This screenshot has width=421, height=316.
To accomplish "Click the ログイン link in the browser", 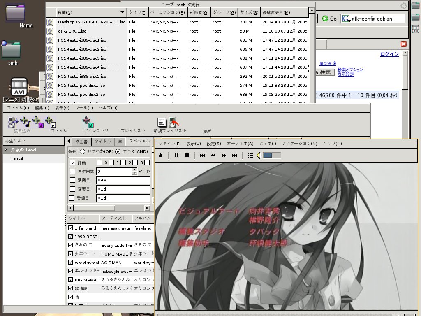I will 389,54.
